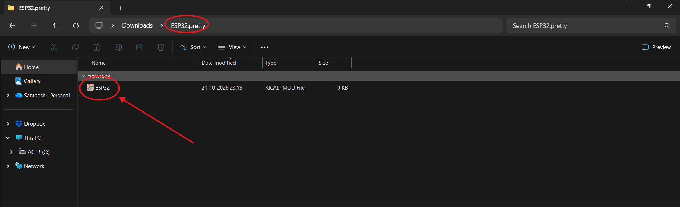The width and height of the screenshot is (680, 207).
Task: Add a new tab with plus button
Action: (121, 8)
